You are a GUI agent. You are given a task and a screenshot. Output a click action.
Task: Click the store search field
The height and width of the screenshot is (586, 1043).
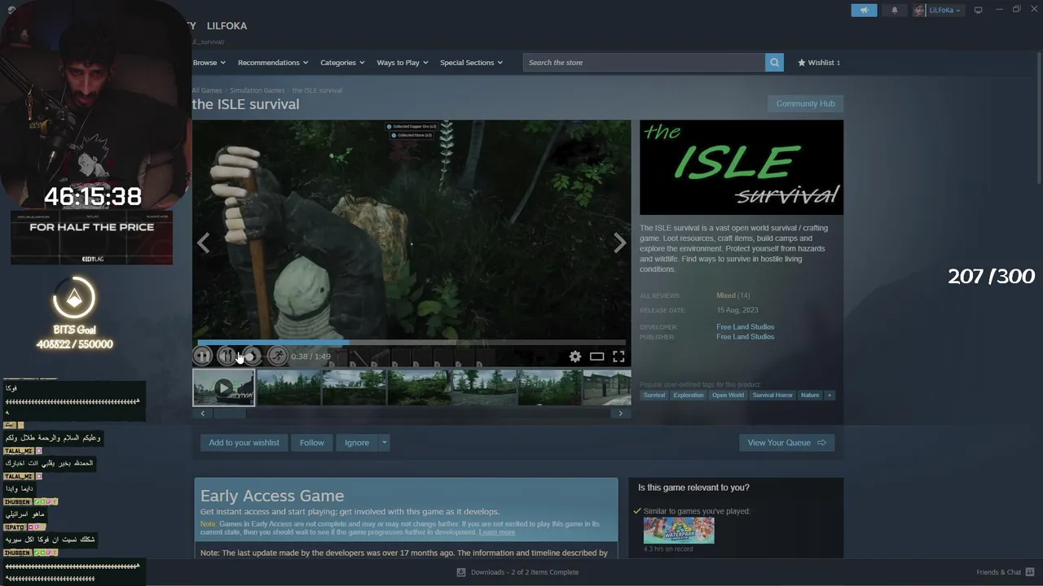click(x=644, y=63)
